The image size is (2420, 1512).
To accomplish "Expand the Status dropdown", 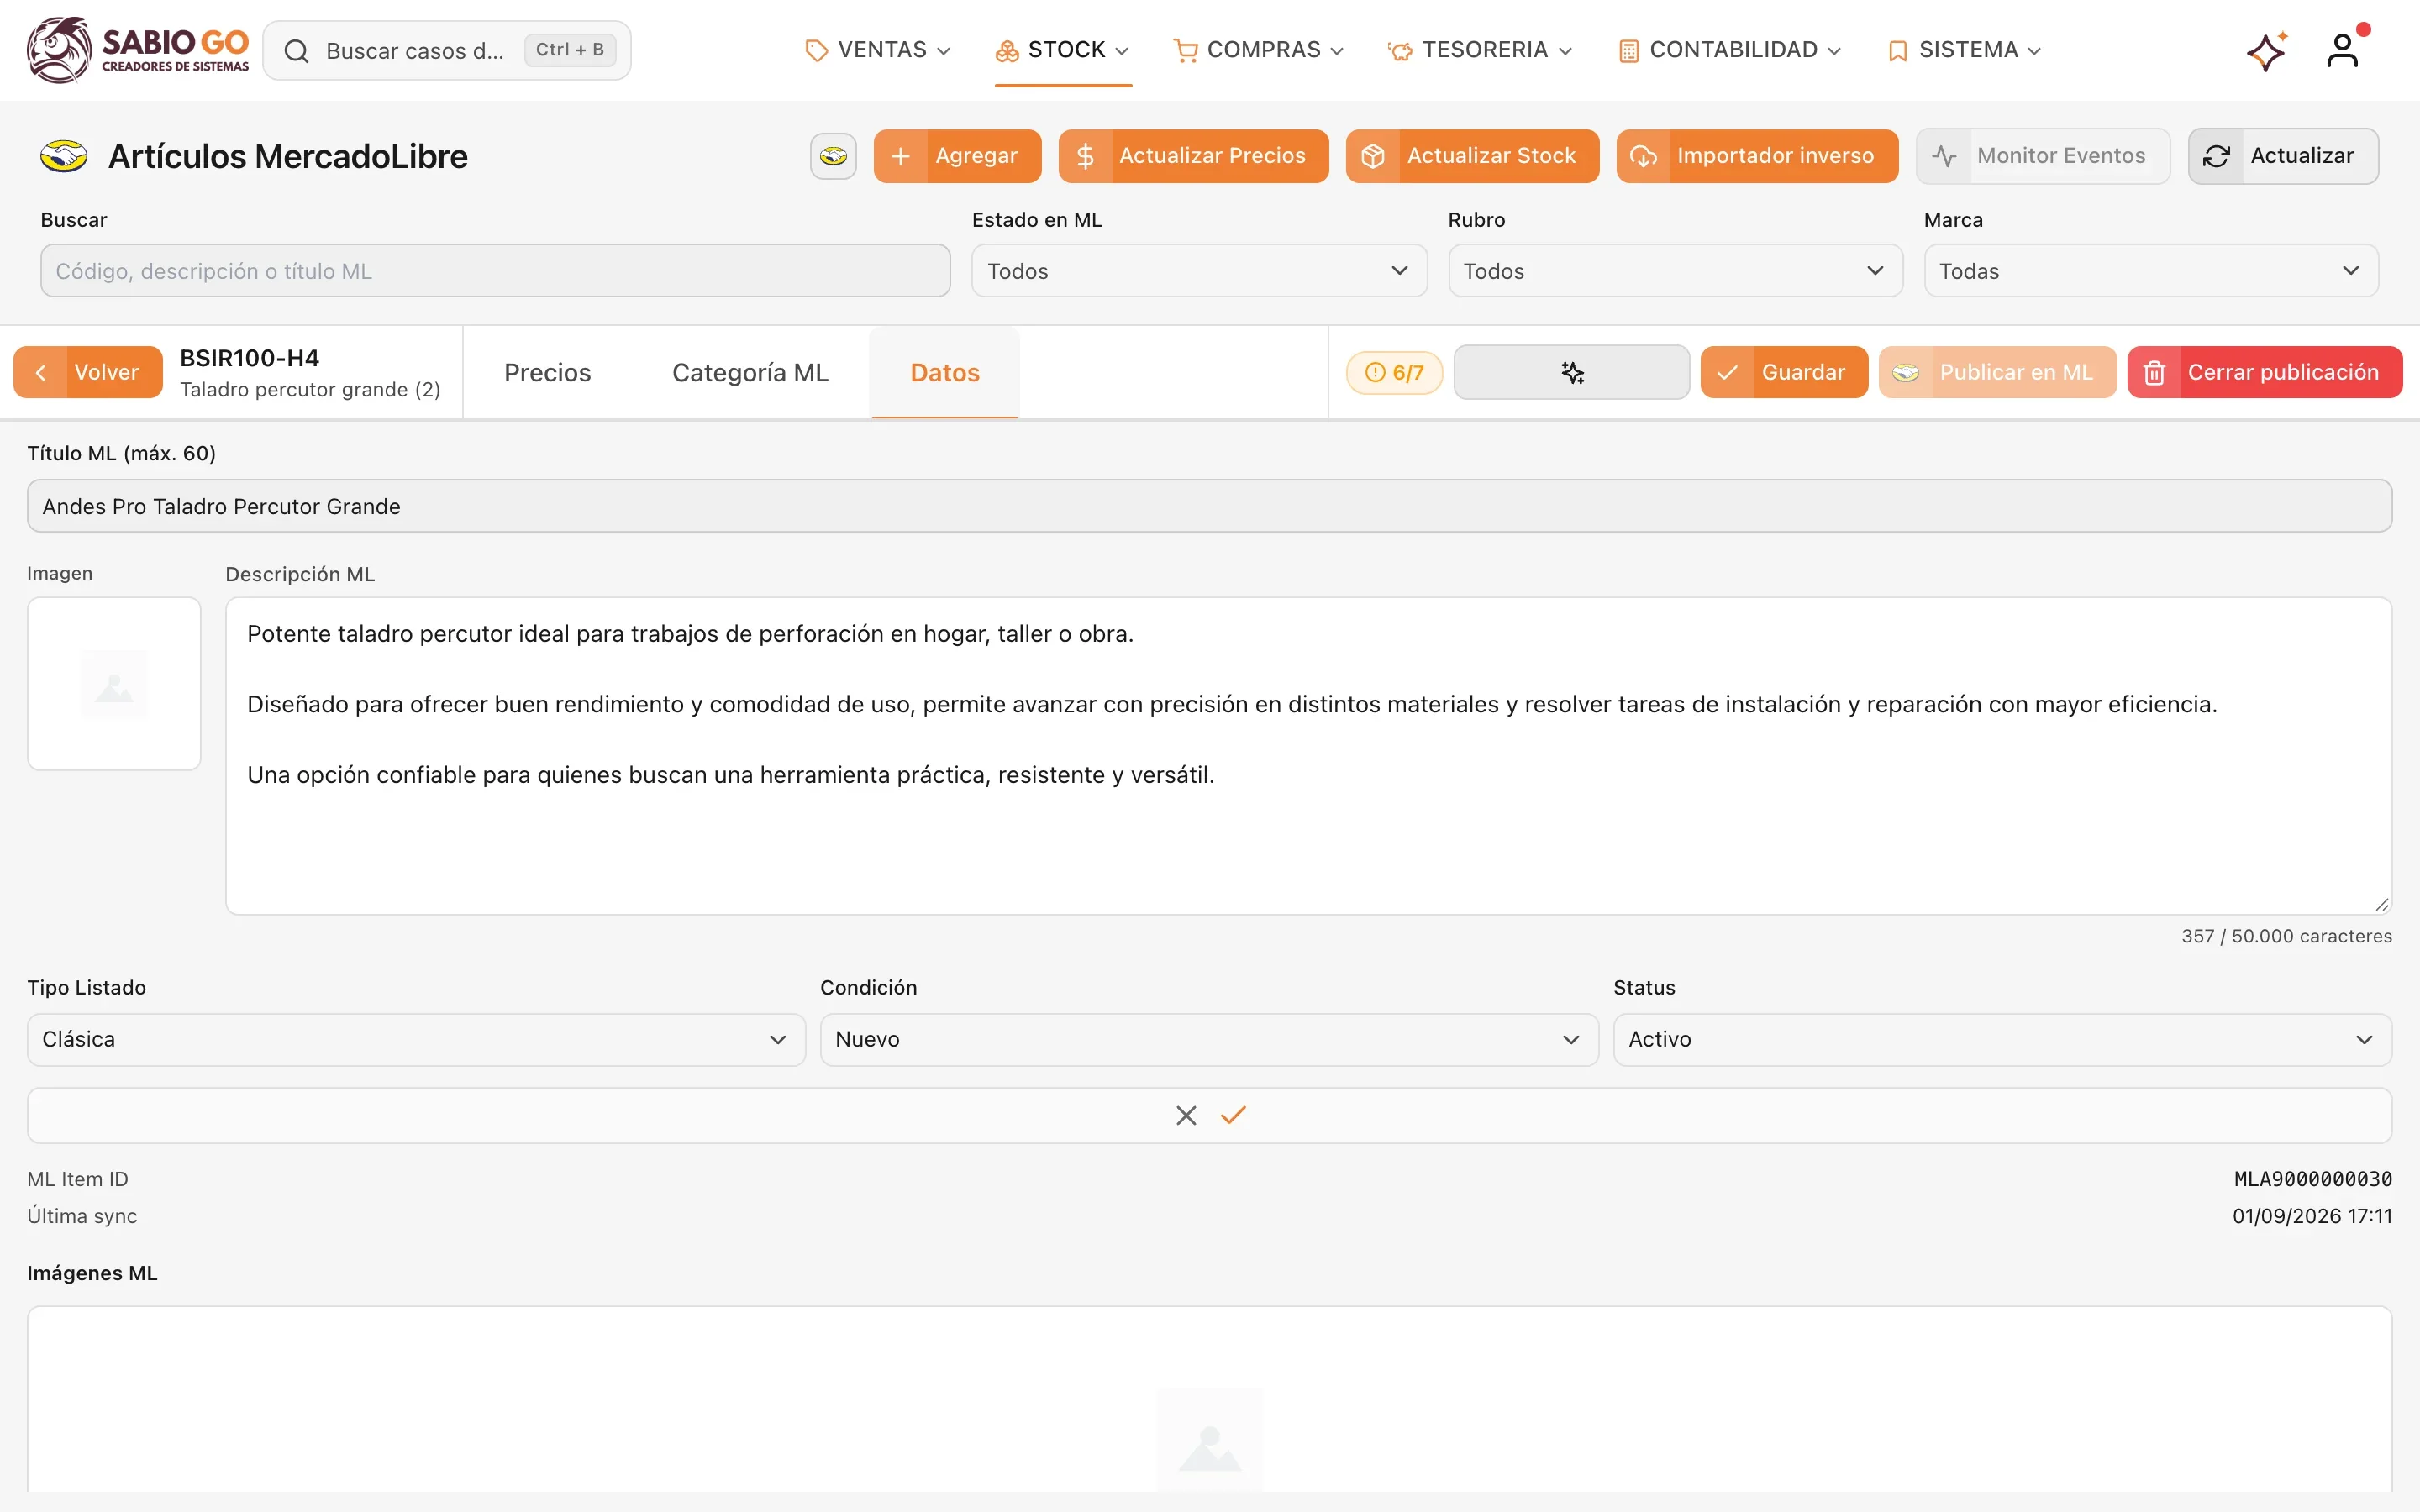I will click(x=2002, y=1040).
